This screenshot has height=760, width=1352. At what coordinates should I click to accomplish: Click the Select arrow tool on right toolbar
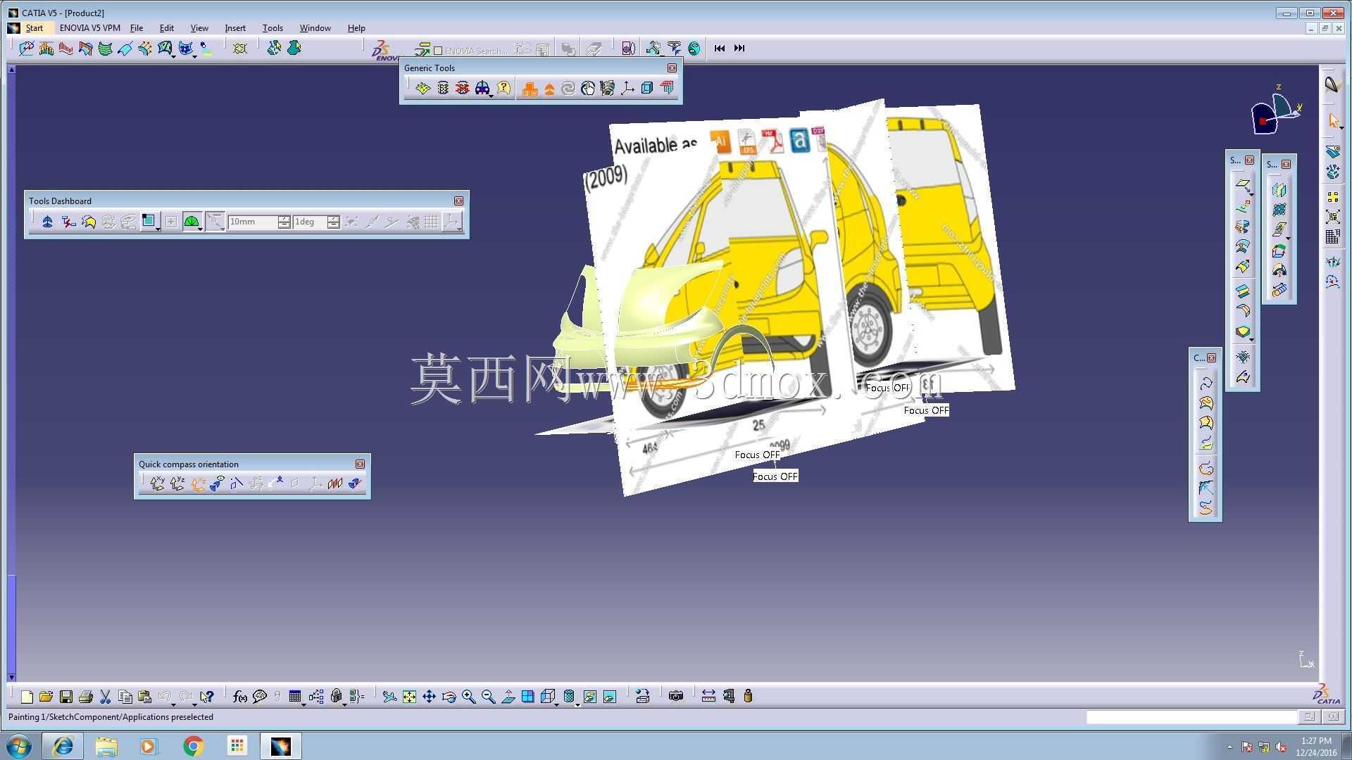(1333, 121)
